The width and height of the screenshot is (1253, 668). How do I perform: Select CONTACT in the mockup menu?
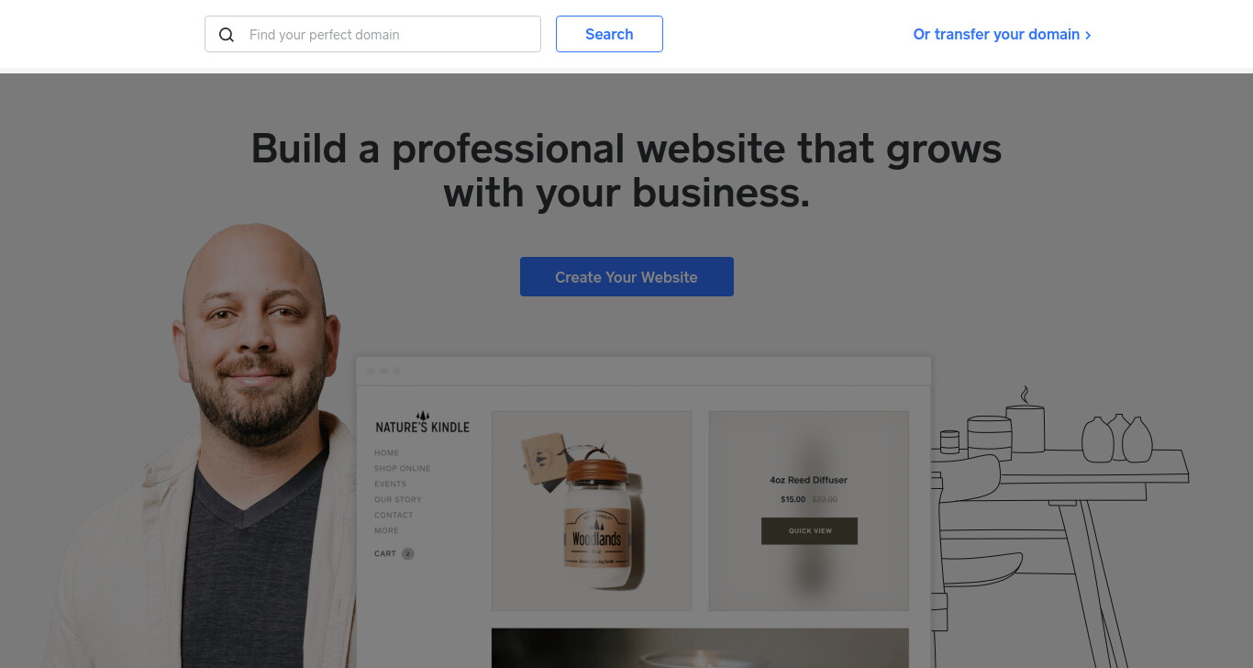(x=394, y=515)
